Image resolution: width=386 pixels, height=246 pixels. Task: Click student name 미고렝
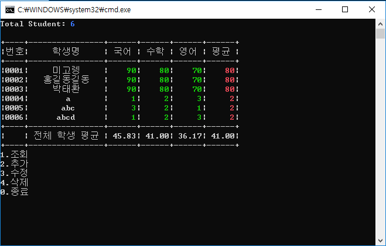pos(66,70)
